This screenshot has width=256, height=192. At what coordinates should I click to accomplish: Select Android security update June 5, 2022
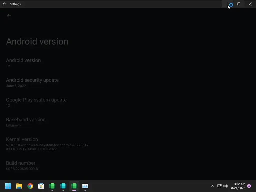pyautogui.click(x=128, y=82)
